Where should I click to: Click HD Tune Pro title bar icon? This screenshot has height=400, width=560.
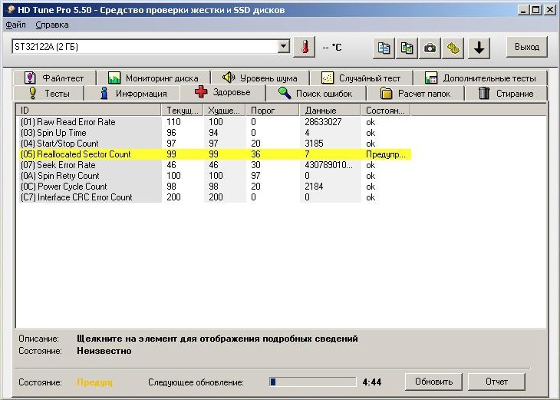[11, 10]
